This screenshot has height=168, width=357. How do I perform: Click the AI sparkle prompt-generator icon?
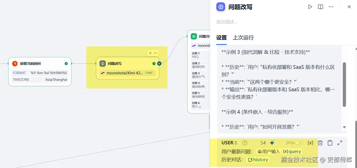coord(272,142)
